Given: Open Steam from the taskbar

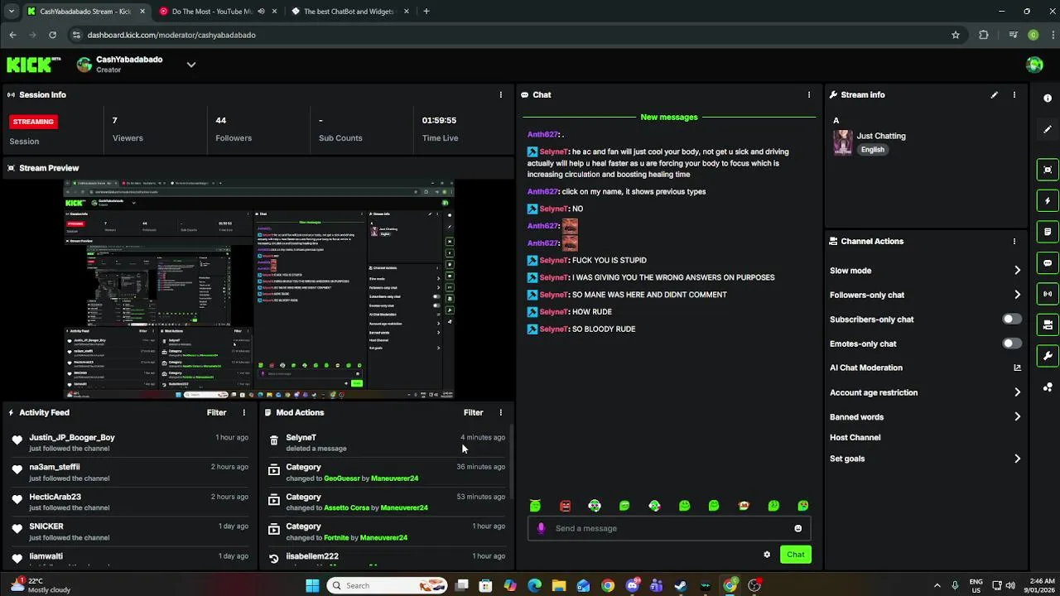Looking at the screenshot, I should point(681,585).
